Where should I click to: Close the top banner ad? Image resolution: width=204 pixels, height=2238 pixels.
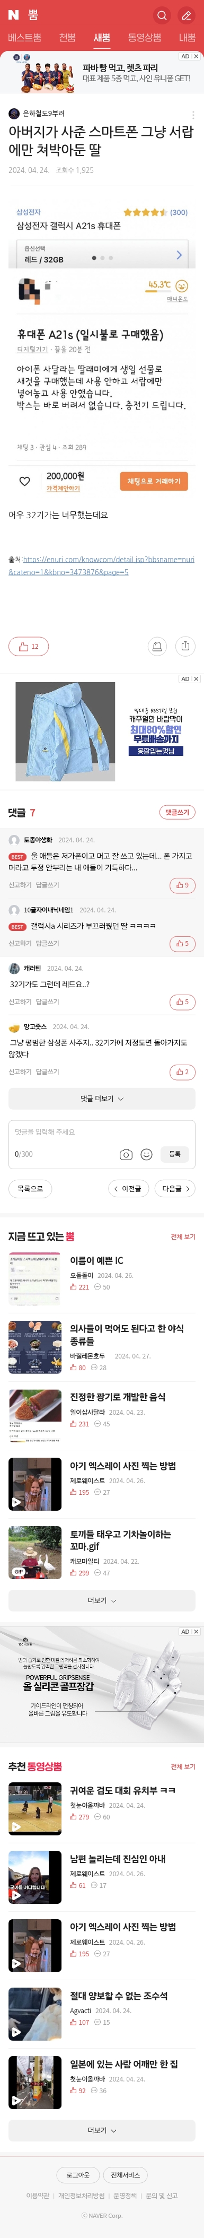[196, 56]
